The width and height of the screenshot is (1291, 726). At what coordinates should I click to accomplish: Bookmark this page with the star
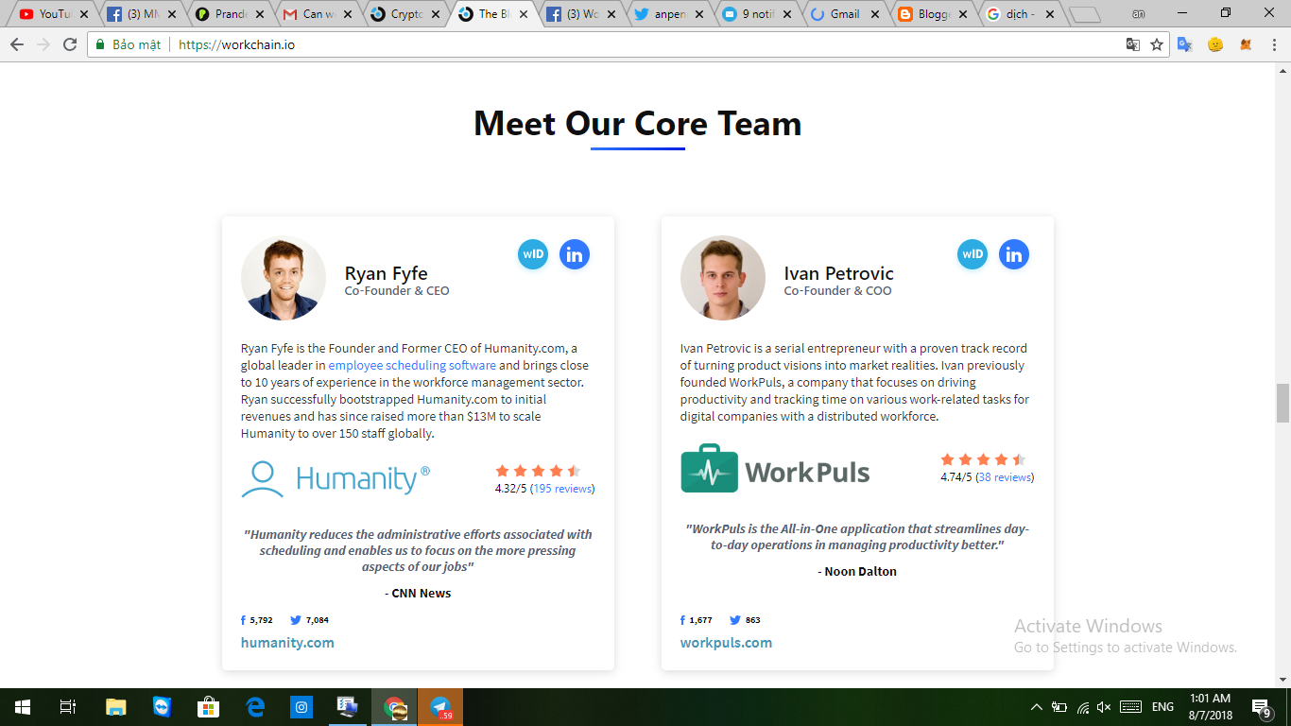pos(1156,44)
